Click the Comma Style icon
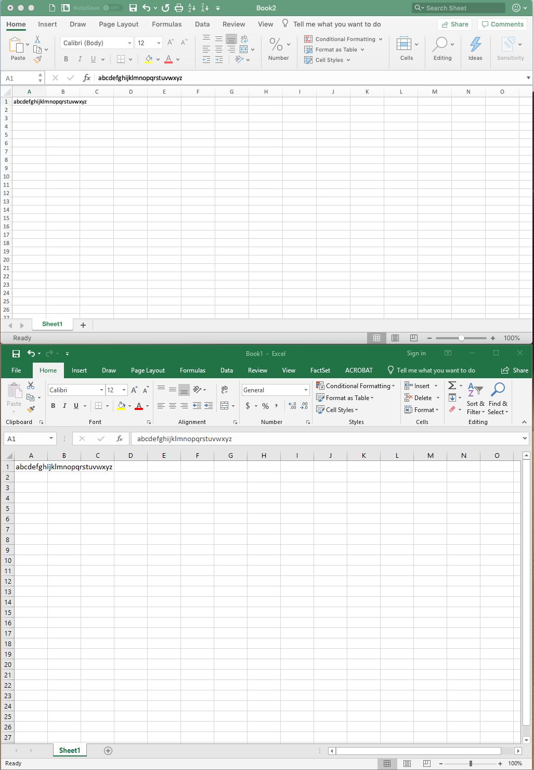The height and width of the screenshot is (770, 534). coord(276,406)
